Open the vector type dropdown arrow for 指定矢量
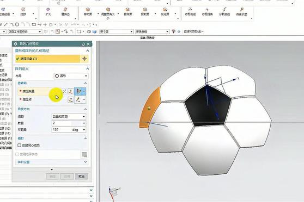304x202 pixels. click(x=84, y=91)
